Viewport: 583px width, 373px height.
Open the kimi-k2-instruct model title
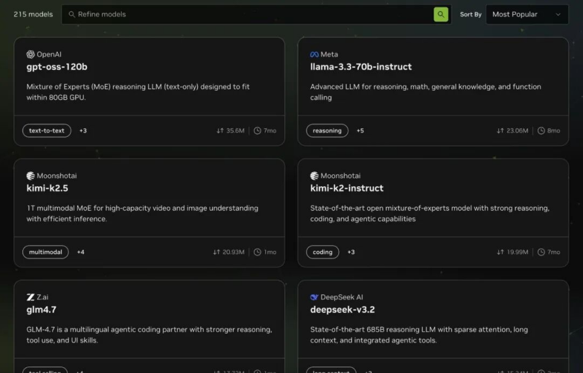(347, 188)
